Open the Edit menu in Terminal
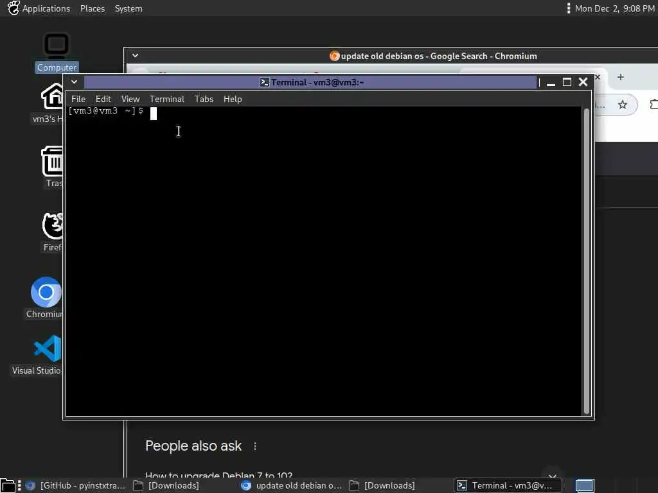 click(x=103, y=99)
